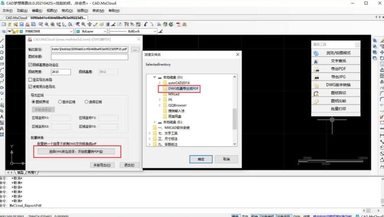Click the 图纸宽度 input field
The width and height of the screenshot is (384, 217).
click(x=61, y=72)
